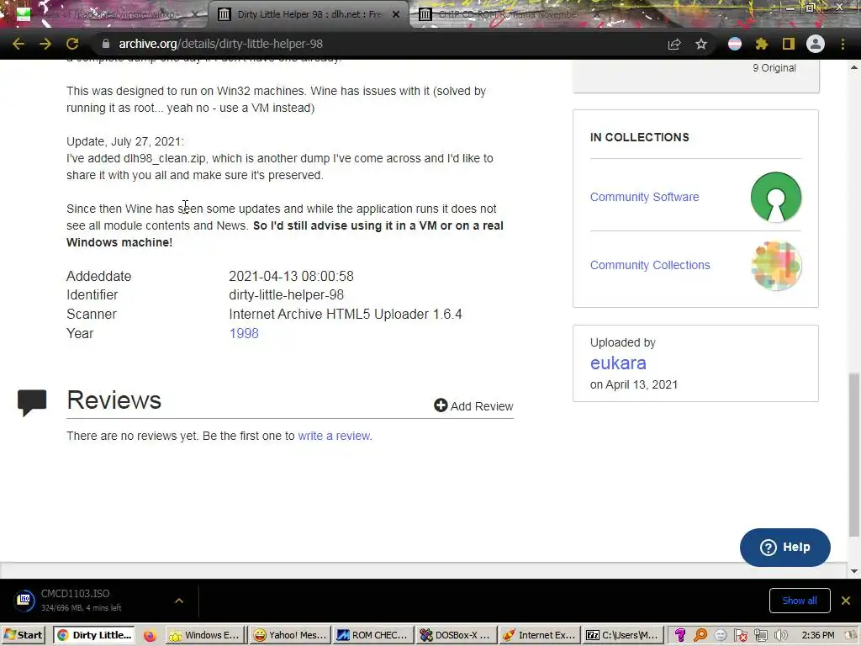Close the Dirty Little Helper 98 tab
Viewport: 861px width, 646px height.
(396, 14)
